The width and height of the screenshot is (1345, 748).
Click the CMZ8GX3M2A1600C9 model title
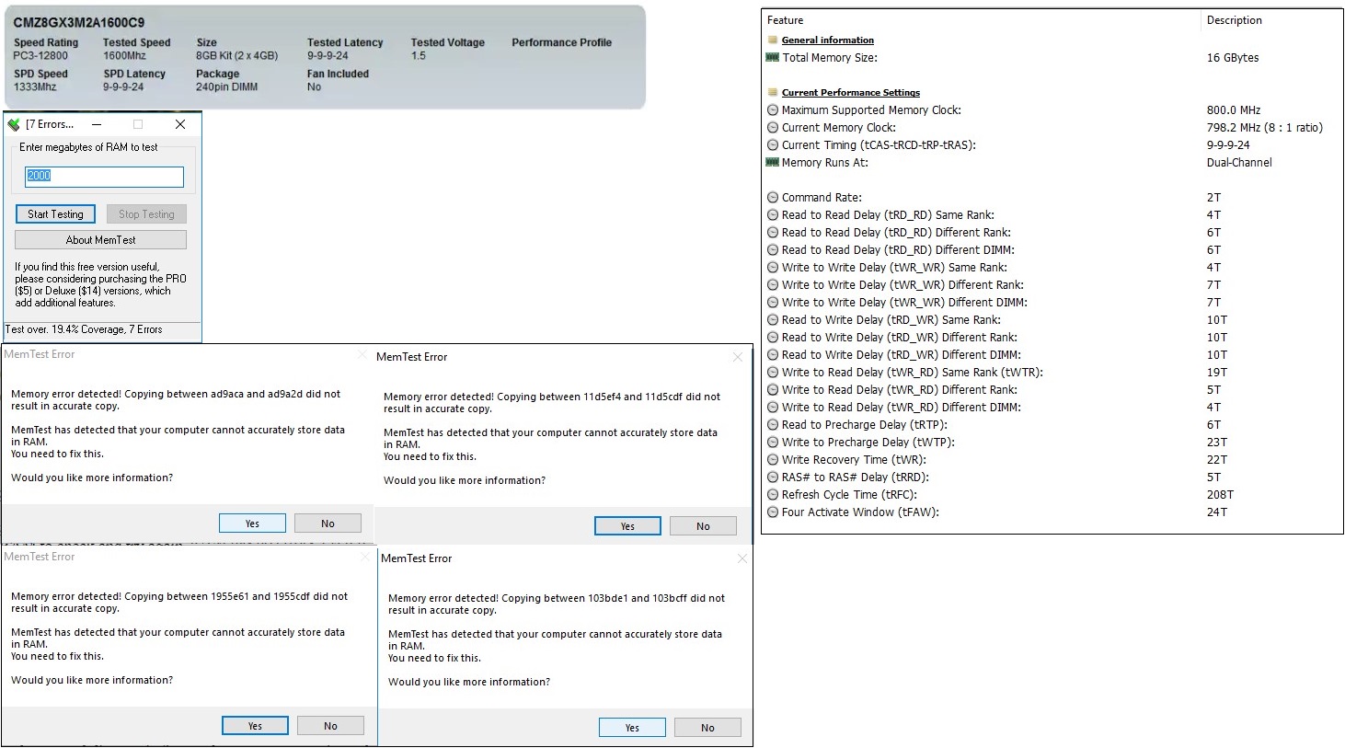(78, 22)
